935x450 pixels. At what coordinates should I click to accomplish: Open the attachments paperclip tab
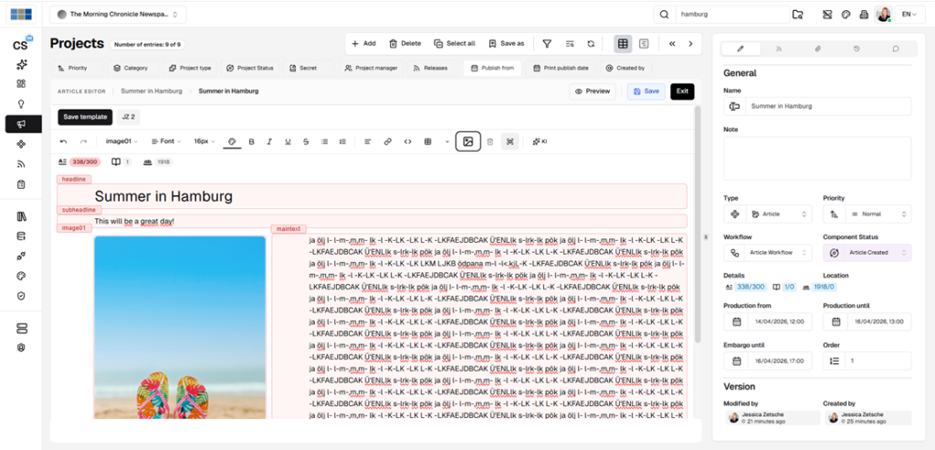[817, 48]
